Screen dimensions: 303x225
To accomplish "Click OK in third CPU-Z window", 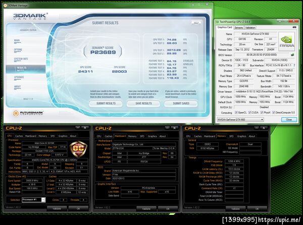I will pyautogui.click(x=257, y=209).
